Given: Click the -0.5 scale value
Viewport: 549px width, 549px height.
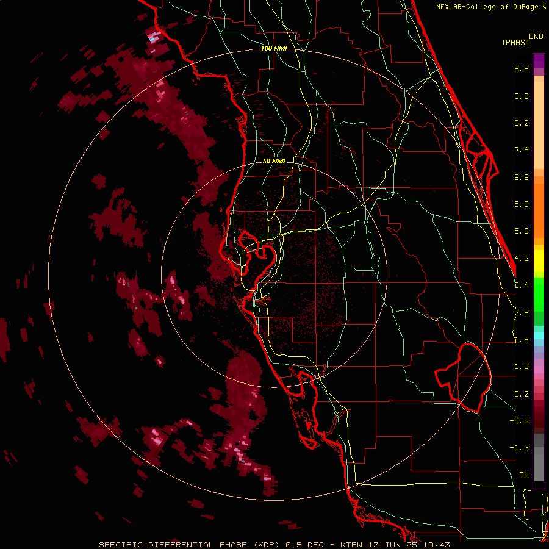Looking at the screenshot, I should point(519,421).
